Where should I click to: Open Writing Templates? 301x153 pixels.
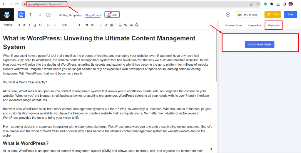point(70,15)
